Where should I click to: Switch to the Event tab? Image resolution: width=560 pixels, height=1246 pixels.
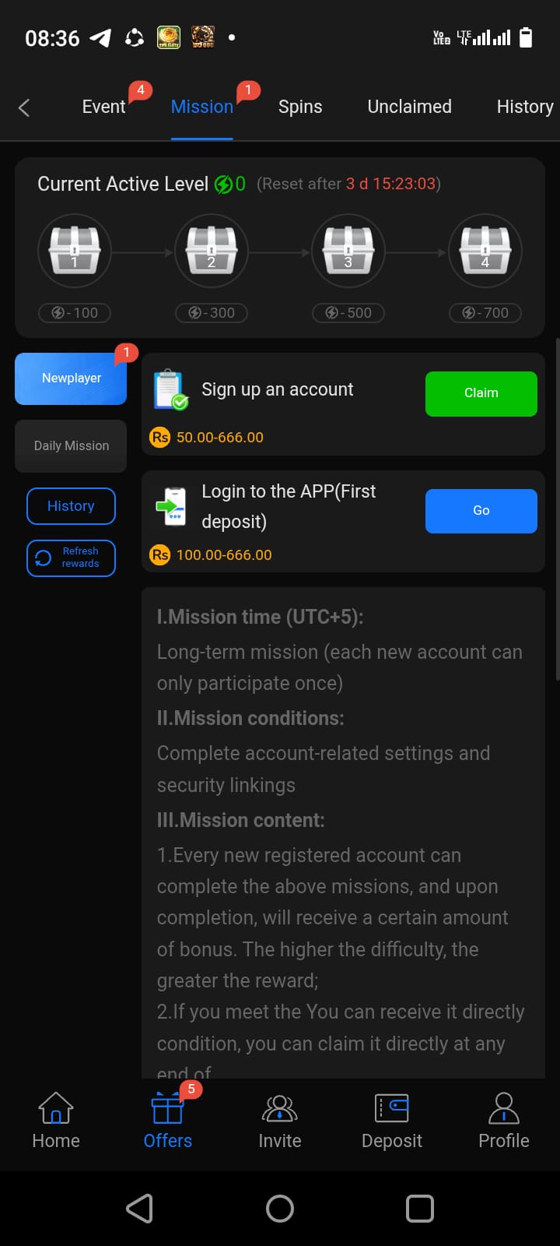103,107
